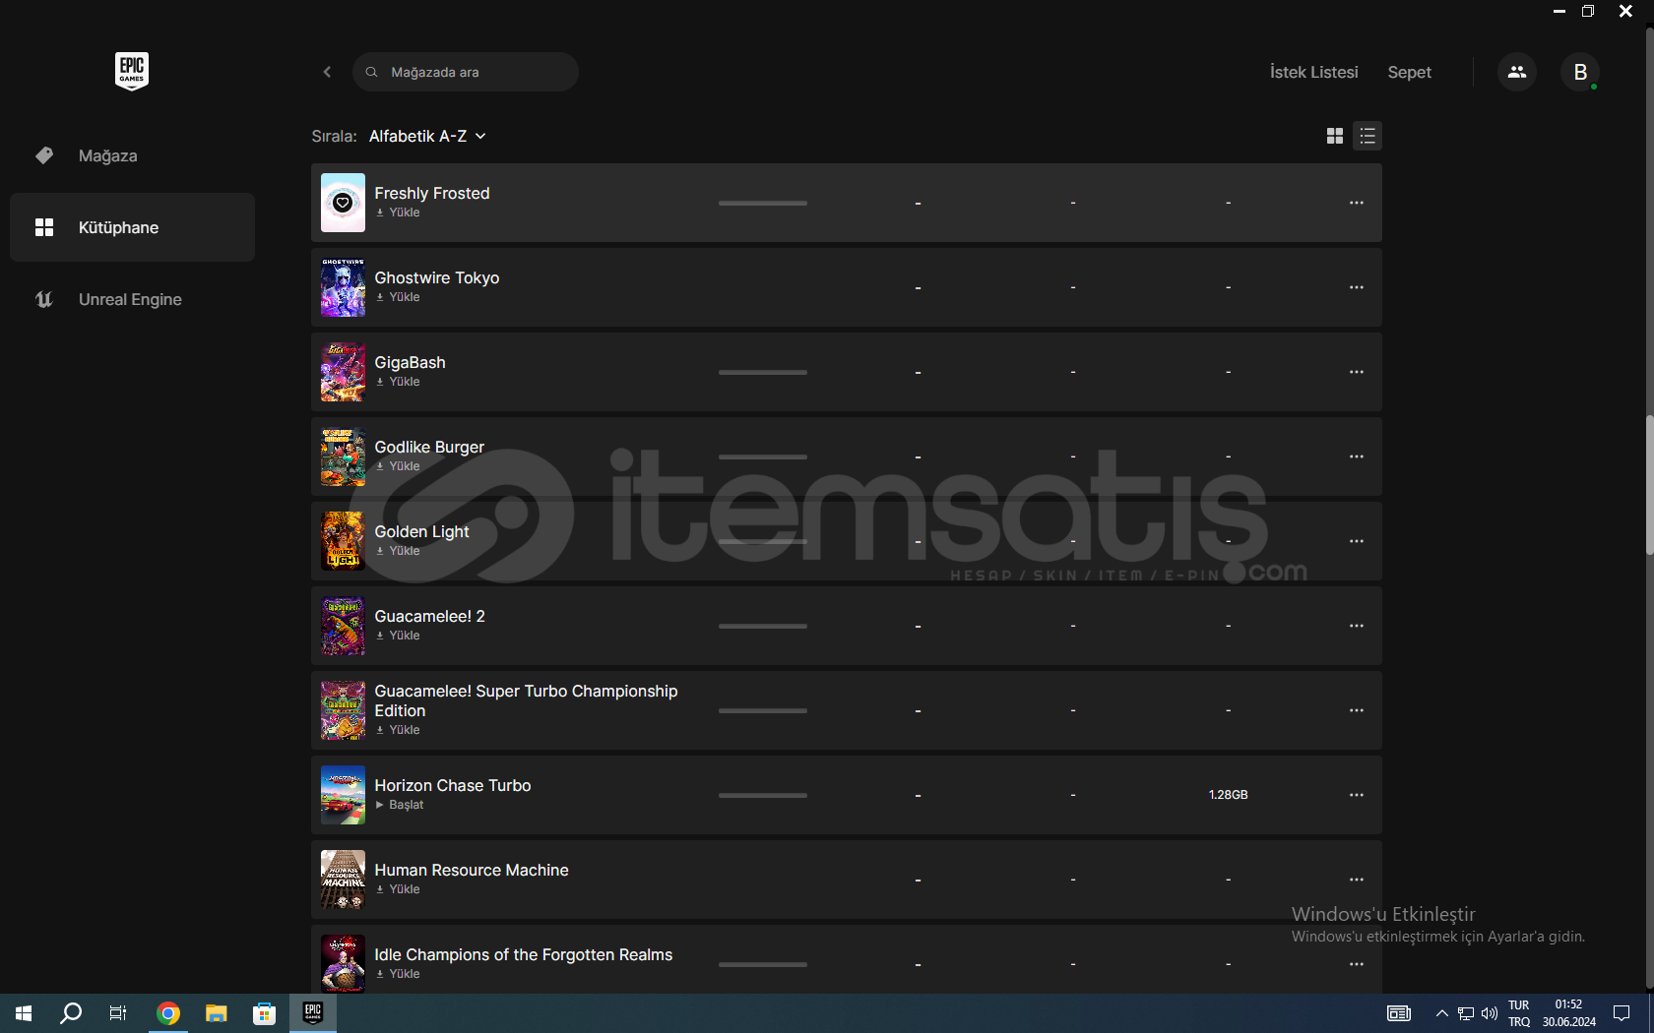Open Microsoft Store from taskbar

click(264, 1013)
